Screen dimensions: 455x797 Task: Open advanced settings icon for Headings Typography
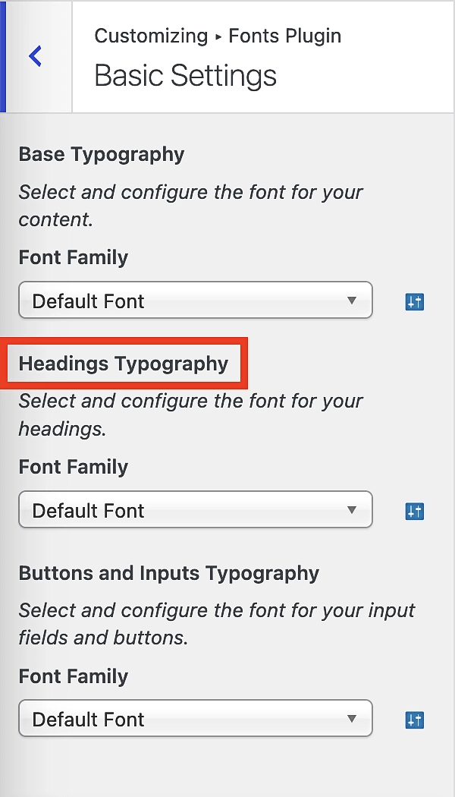414,512
